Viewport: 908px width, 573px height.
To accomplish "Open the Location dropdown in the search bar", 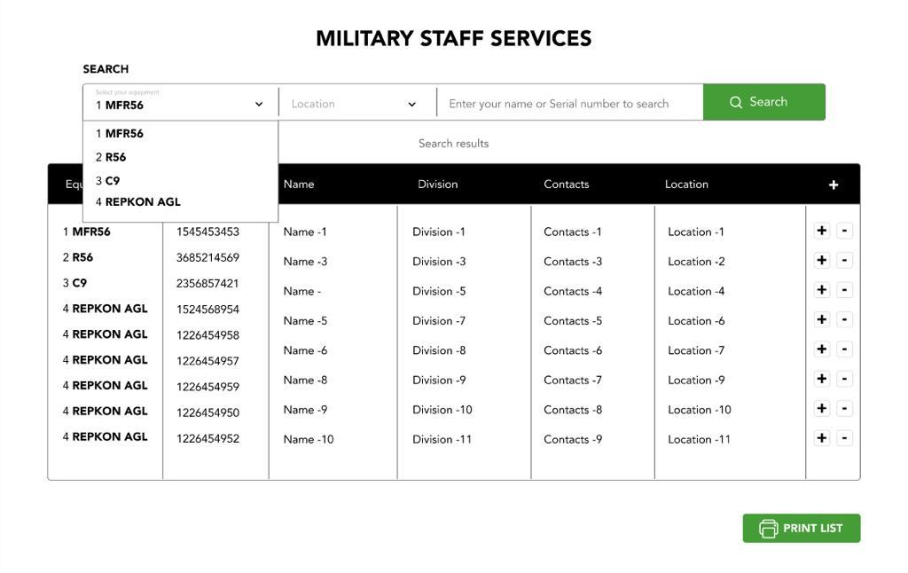I will 357,104.
